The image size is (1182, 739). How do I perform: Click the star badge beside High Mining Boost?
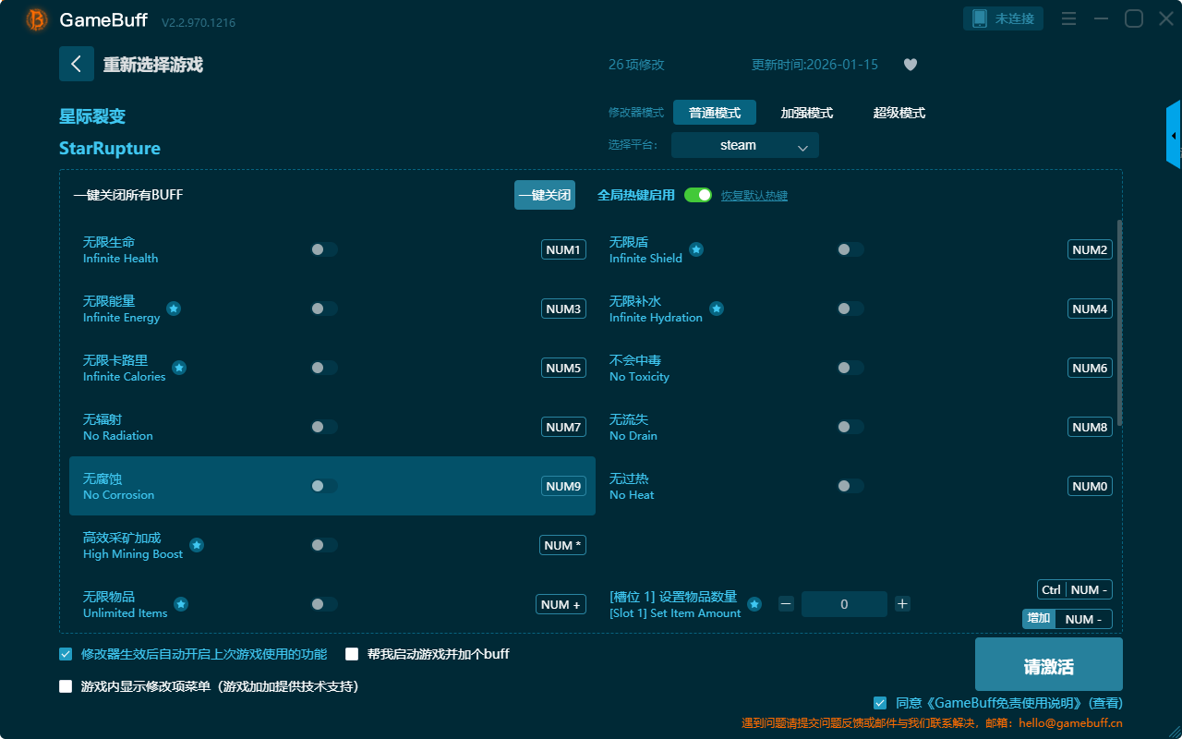[197, 545]
